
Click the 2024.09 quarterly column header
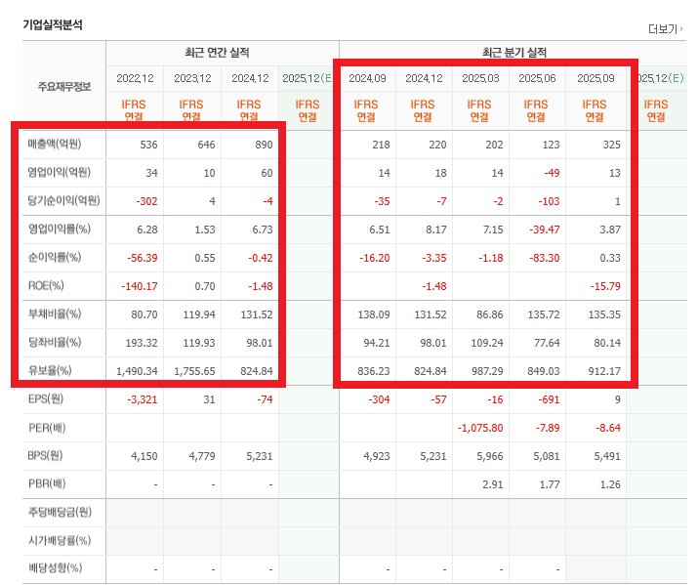367,78
